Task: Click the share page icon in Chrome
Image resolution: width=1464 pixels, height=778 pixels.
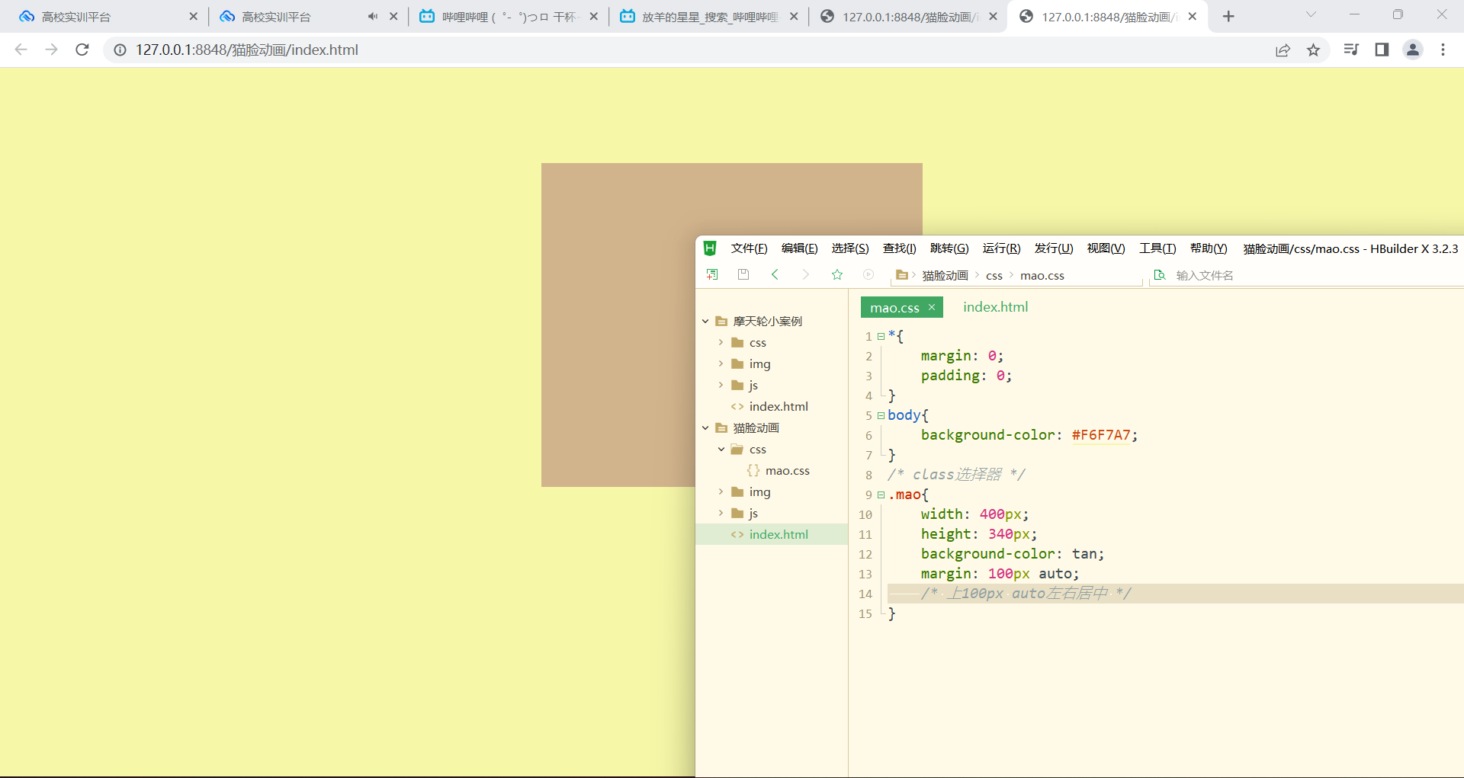Action: pos(1283,50)
